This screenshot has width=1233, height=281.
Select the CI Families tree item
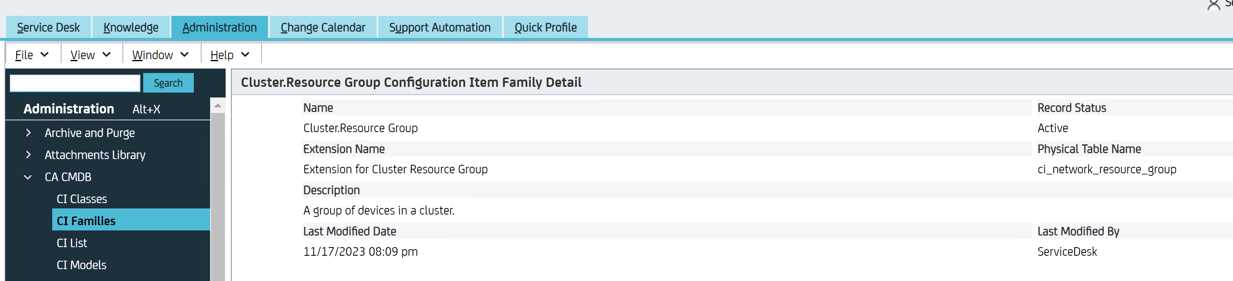[86, 221]
